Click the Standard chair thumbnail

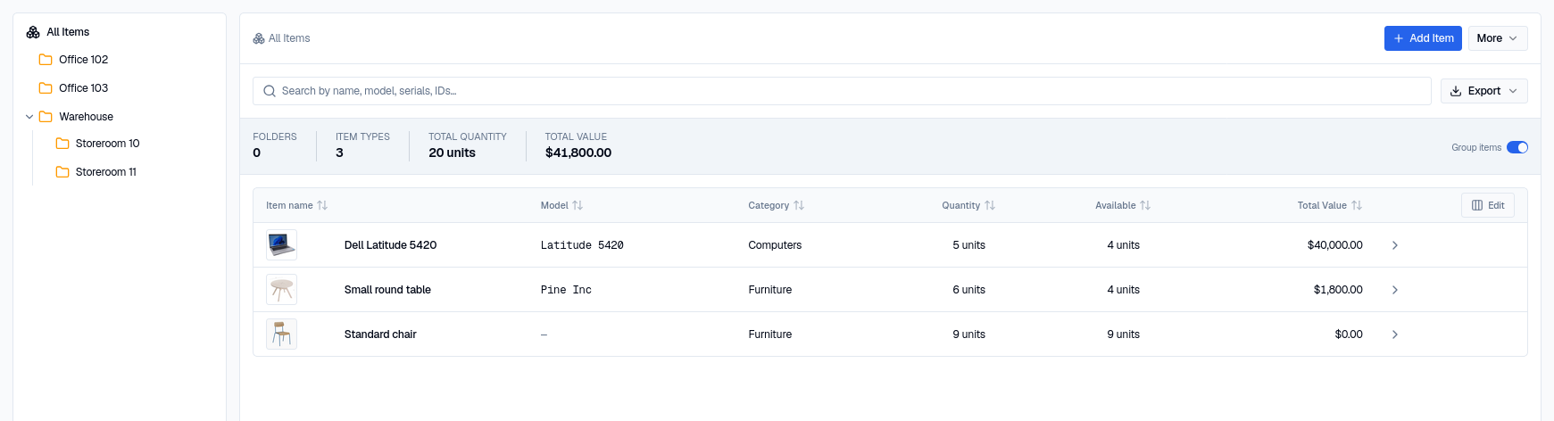click(x=281, y=334)
